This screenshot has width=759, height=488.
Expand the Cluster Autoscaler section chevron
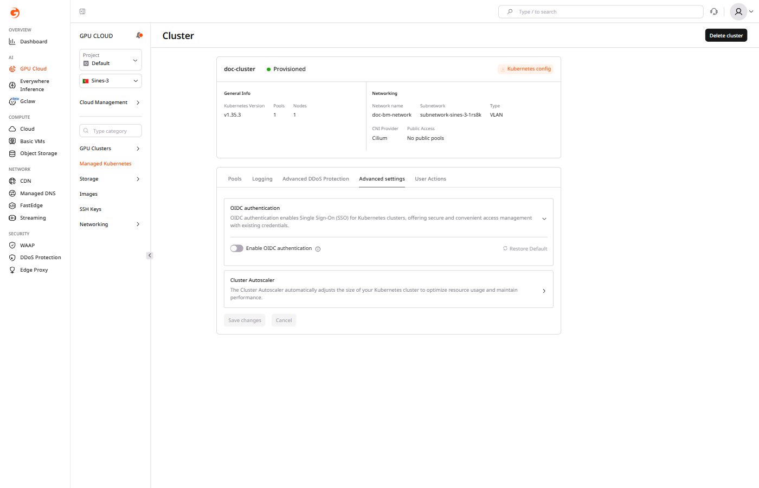coord(544,291)
